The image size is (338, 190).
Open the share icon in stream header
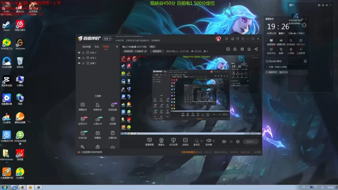click(x=256, y=49)
